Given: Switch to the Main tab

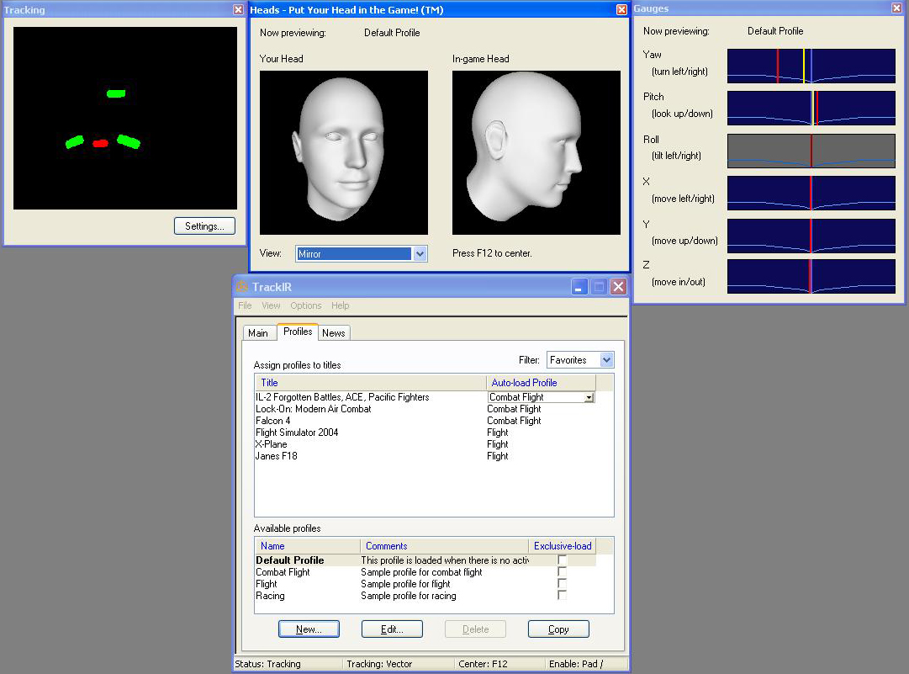Looking at the screenshot, I should tap(258, 333).
